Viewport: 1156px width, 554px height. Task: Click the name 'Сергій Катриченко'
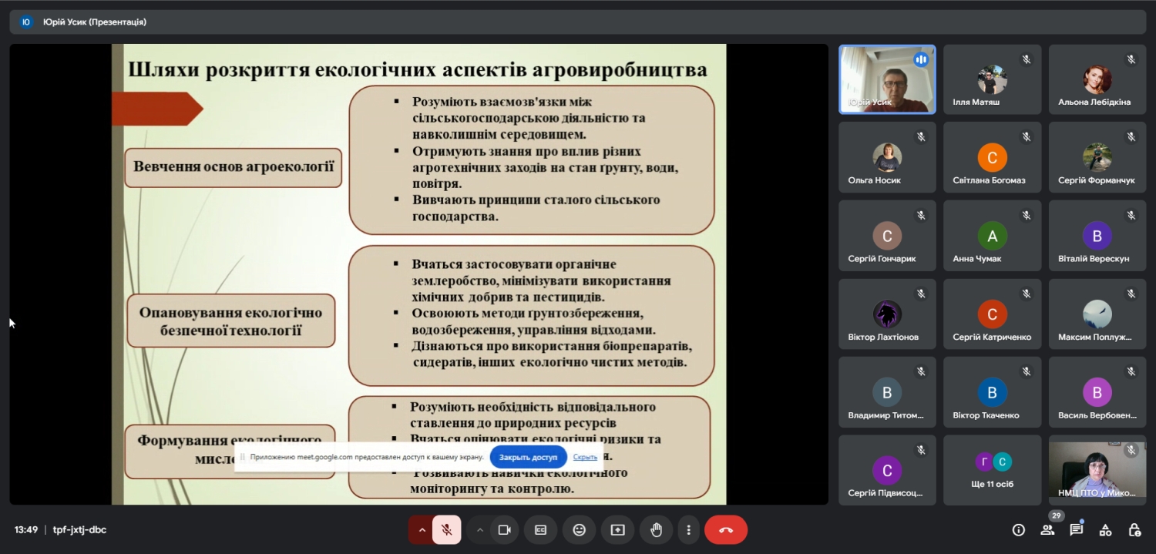[992, 337]
